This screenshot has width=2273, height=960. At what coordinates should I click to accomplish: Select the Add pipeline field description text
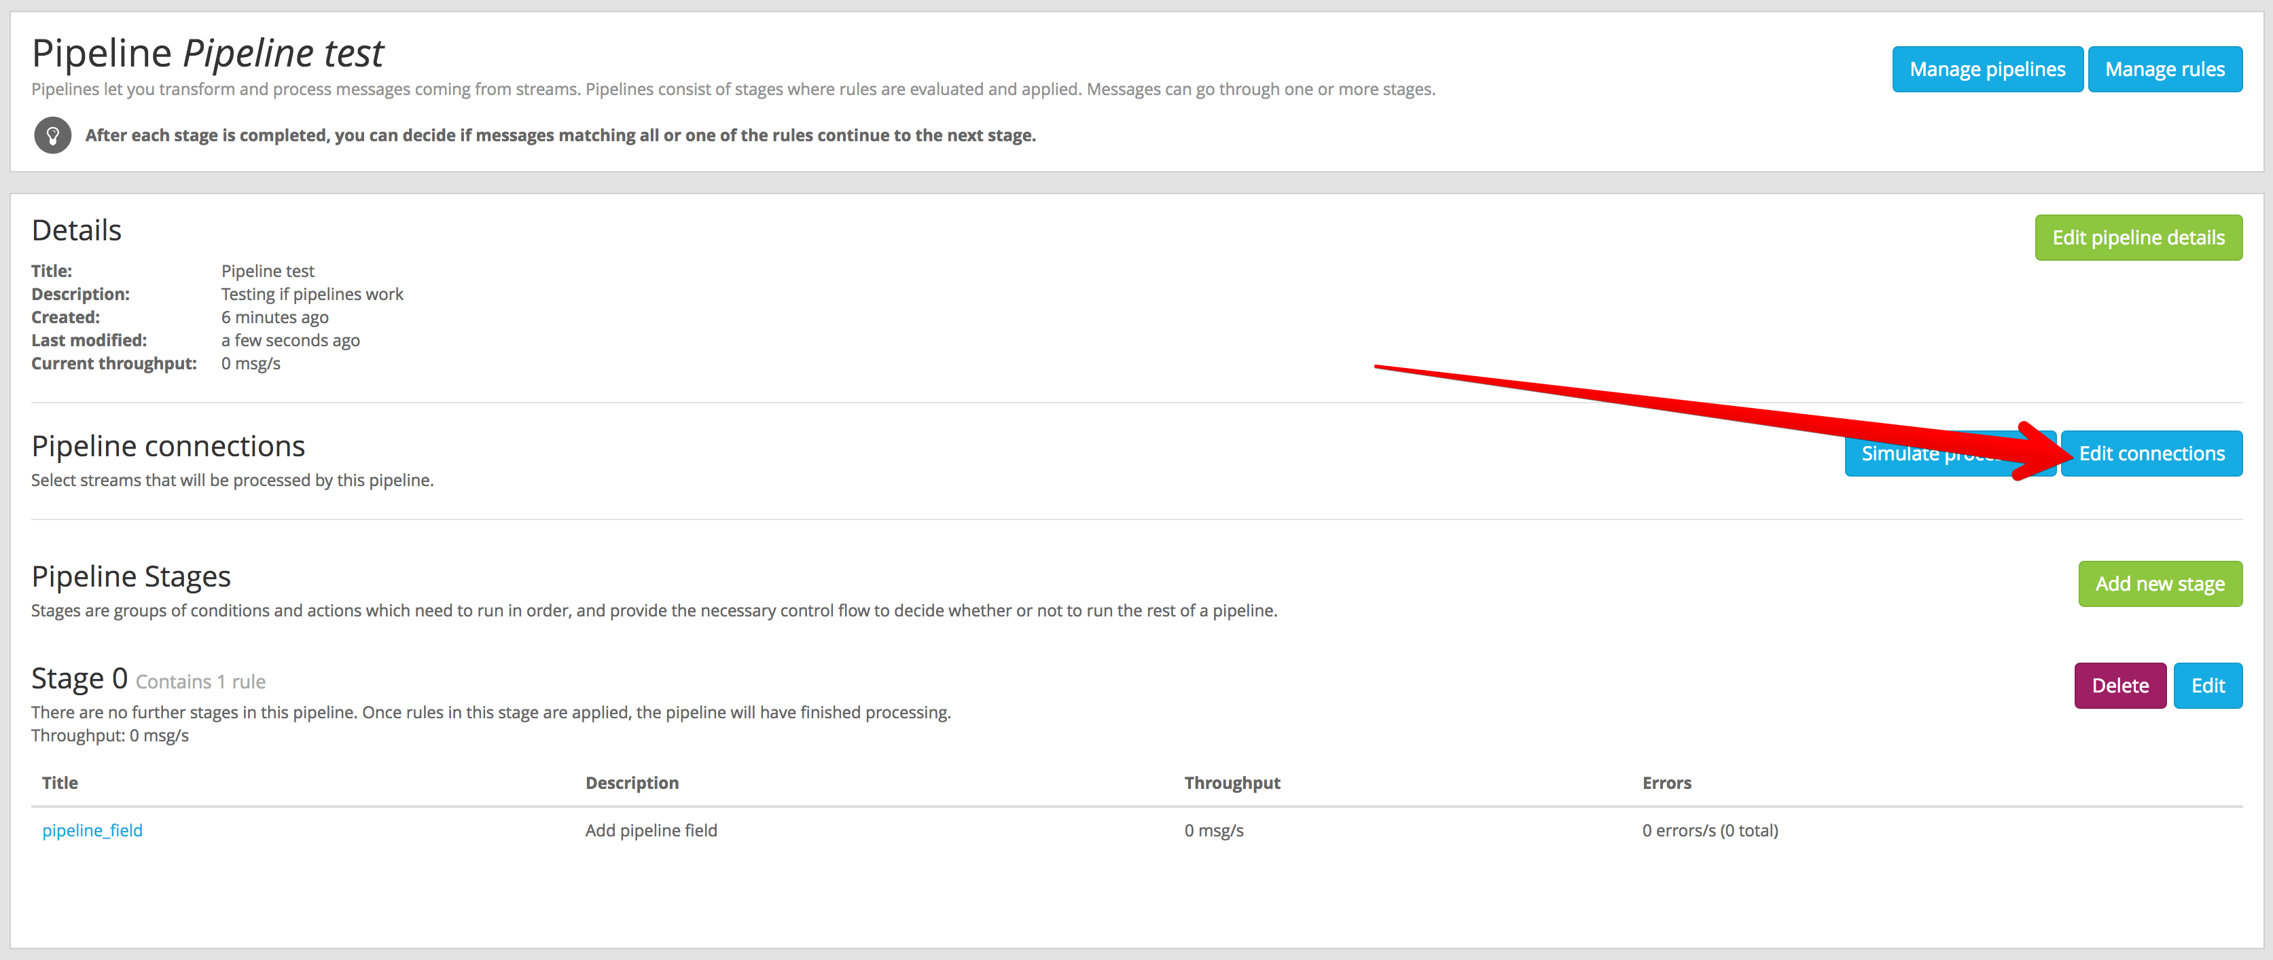coord(650,830)
